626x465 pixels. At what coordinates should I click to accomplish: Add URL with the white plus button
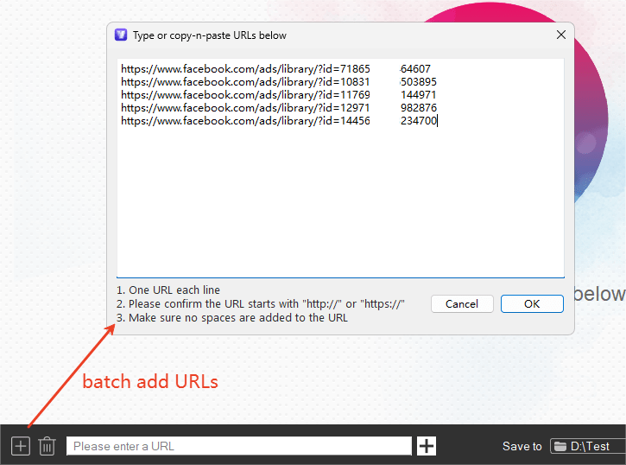click(427, 446)
